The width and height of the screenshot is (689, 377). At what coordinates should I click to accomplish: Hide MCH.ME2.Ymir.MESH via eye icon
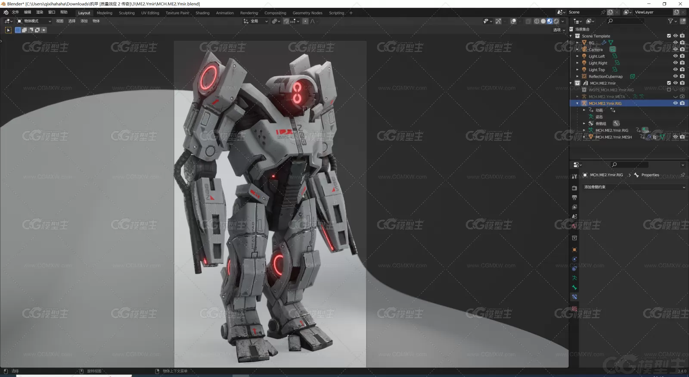(675, 137)
